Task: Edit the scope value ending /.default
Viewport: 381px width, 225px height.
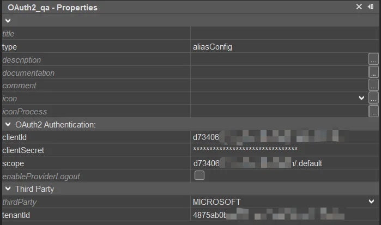Action: (x=285, y=163)
